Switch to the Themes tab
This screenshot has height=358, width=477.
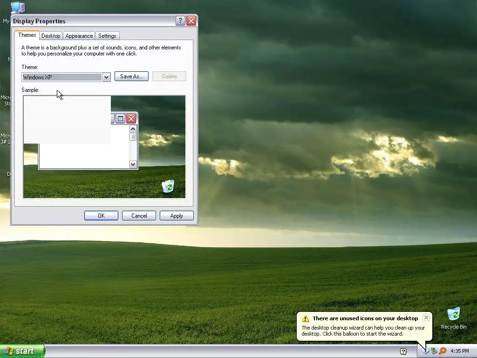[x=27, y=35]
